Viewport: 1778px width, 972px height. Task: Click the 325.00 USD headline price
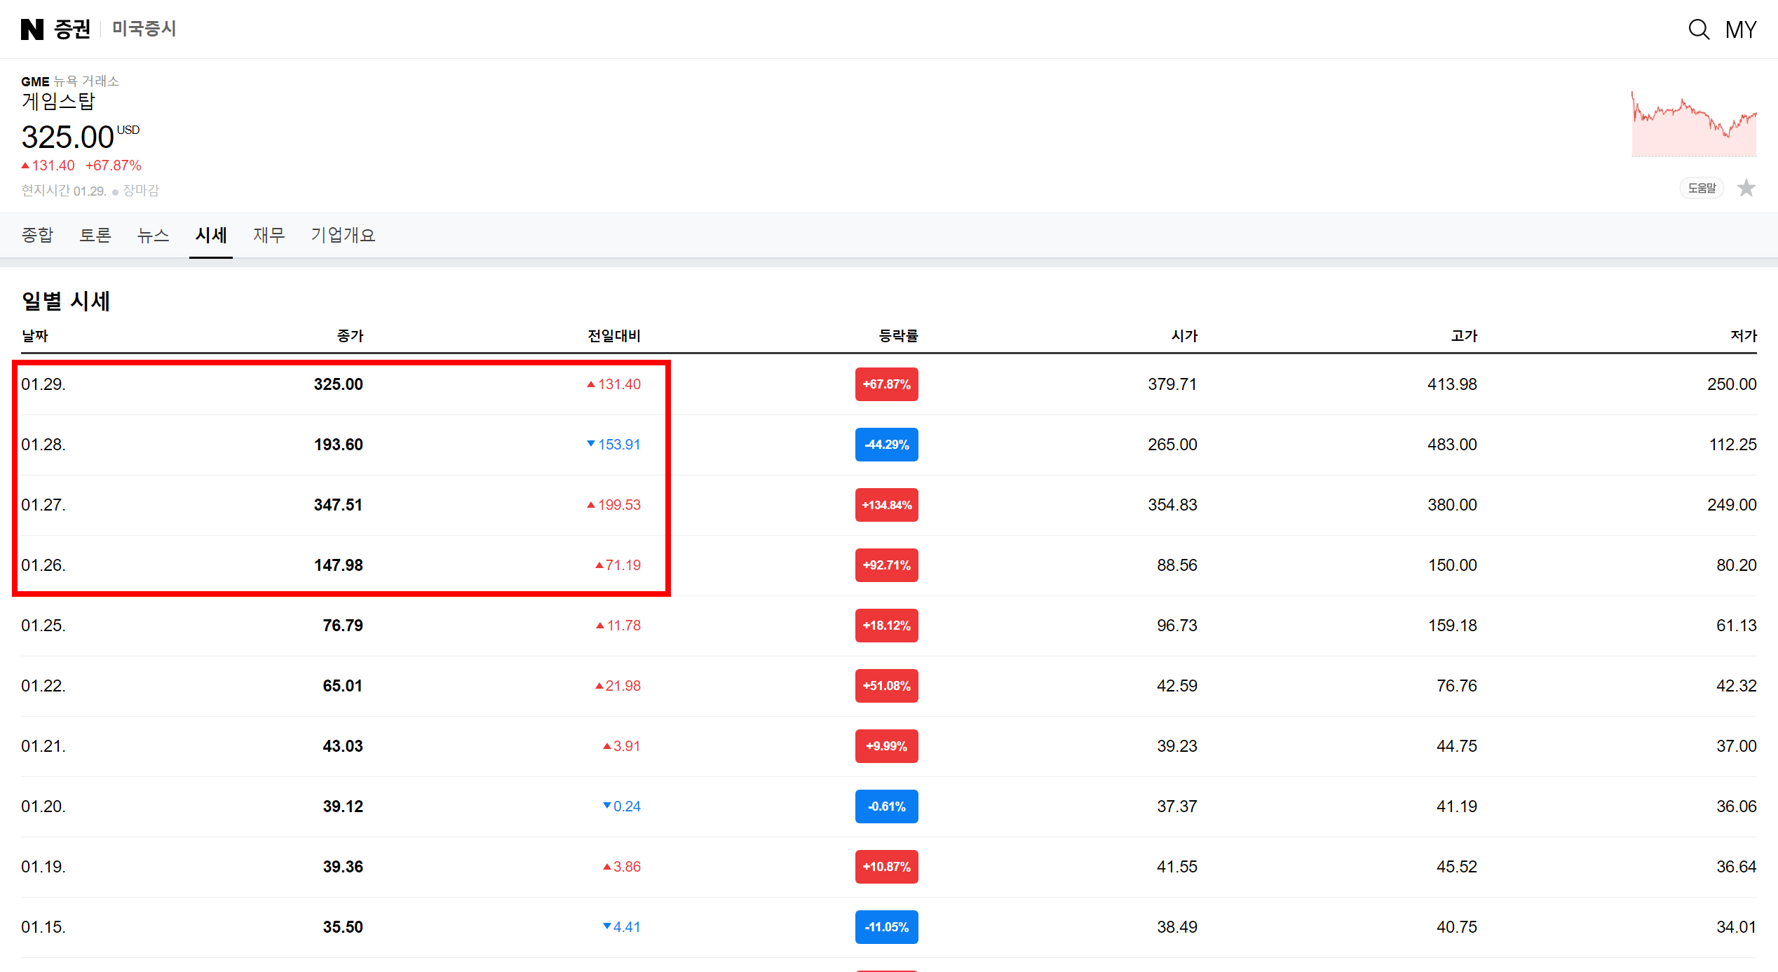[x=80, y=137]
